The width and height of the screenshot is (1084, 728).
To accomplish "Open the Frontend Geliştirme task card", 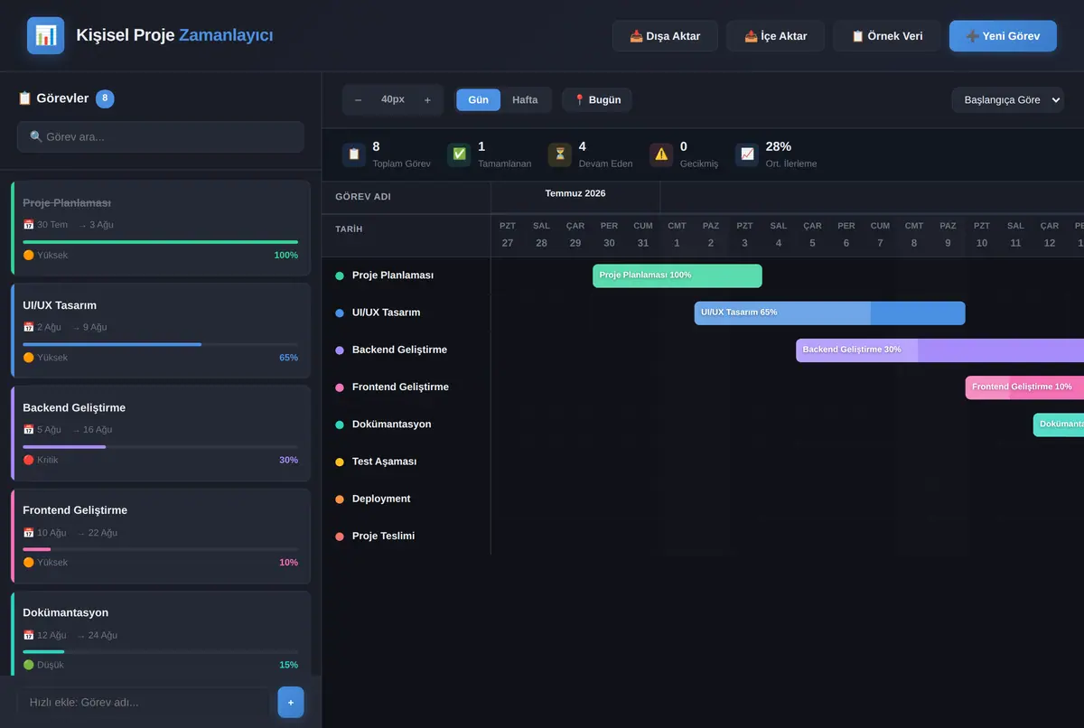I will [x=161, y=536].
